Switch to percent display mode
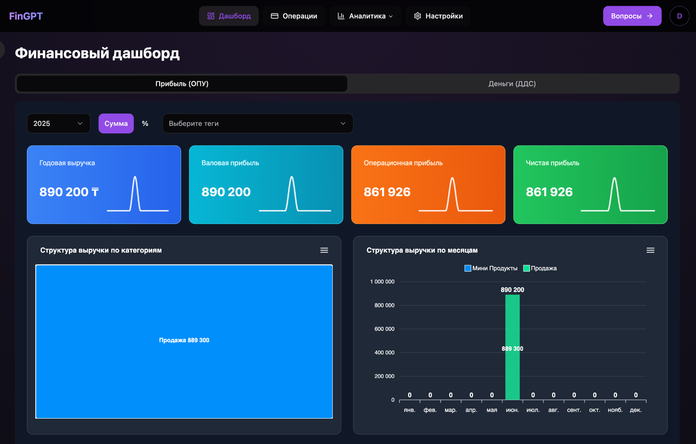The height and width of the screenshot is (444, 696). pyautogui.click(x=145, y=123)
